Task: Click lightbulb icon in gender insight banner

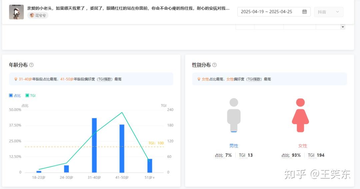Action: [199, 79]
